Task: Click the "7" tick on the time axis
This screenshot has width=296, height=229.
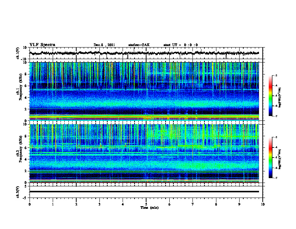Action: pos(193,204)
